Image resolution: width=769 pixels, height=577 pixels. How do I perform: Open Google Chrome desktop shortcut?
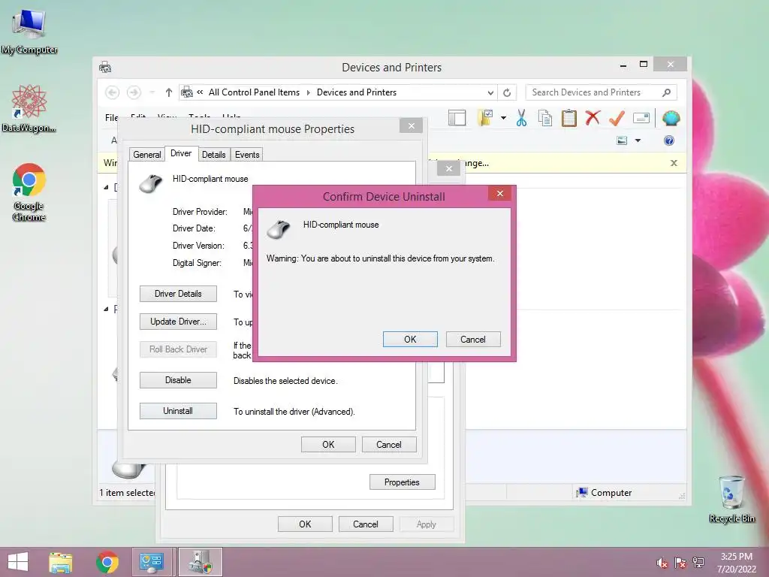click(x=29, y=192)
